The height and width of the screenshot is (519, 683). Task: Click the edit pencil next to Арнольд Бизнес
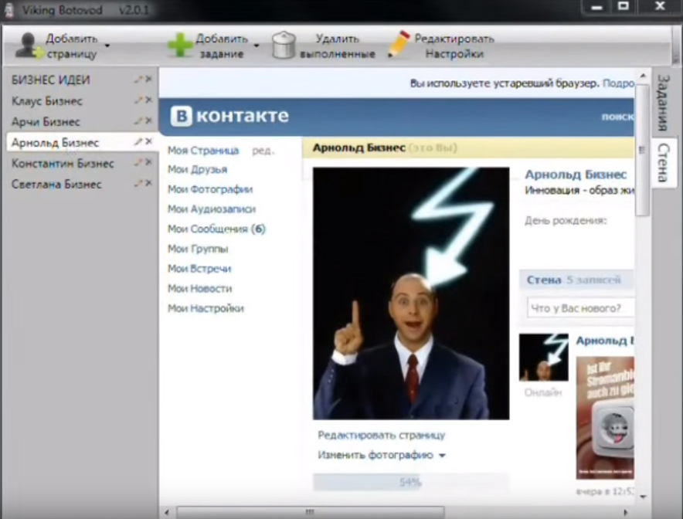(x=138, y=142)
